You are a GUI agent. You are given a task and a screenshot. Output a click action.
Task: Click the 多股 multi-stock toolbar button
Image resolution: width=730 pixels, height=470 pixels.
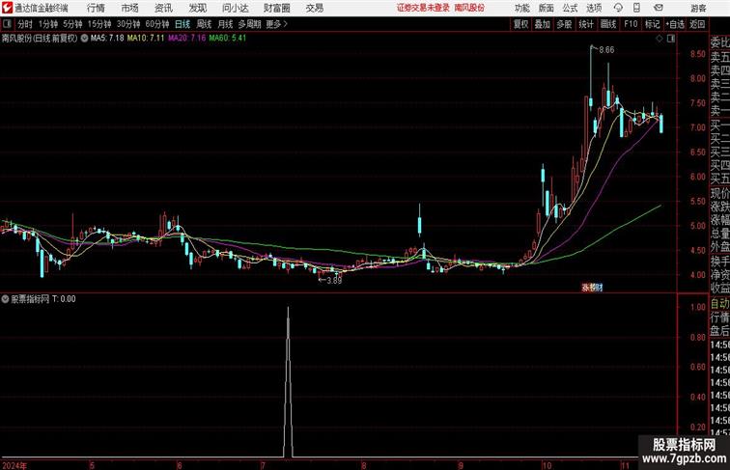click(564, 24)
